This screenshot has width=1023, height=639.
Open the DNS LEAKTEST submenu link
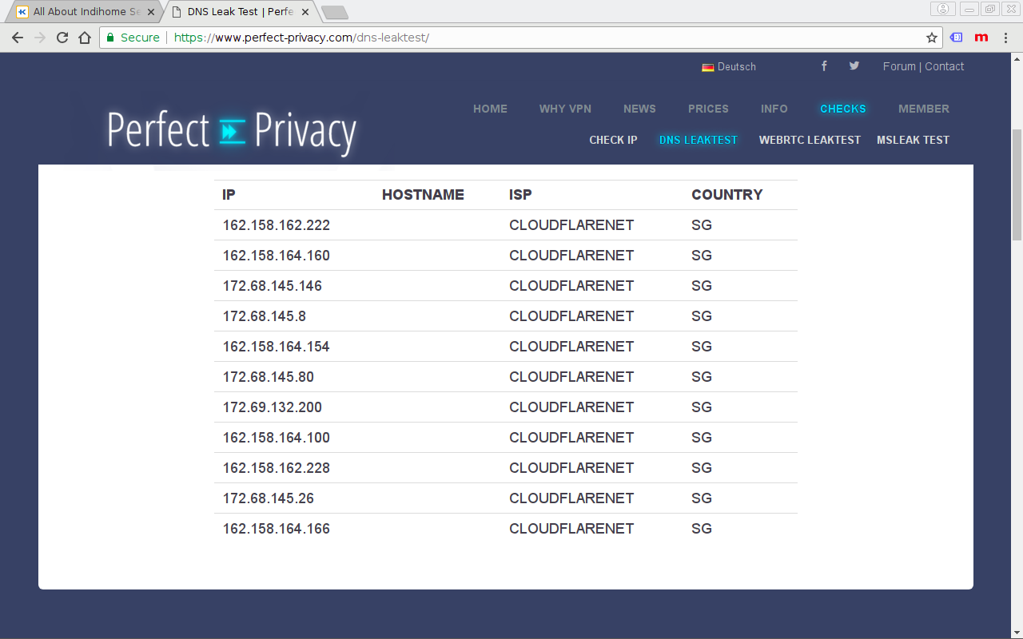[x=699, y=140]
